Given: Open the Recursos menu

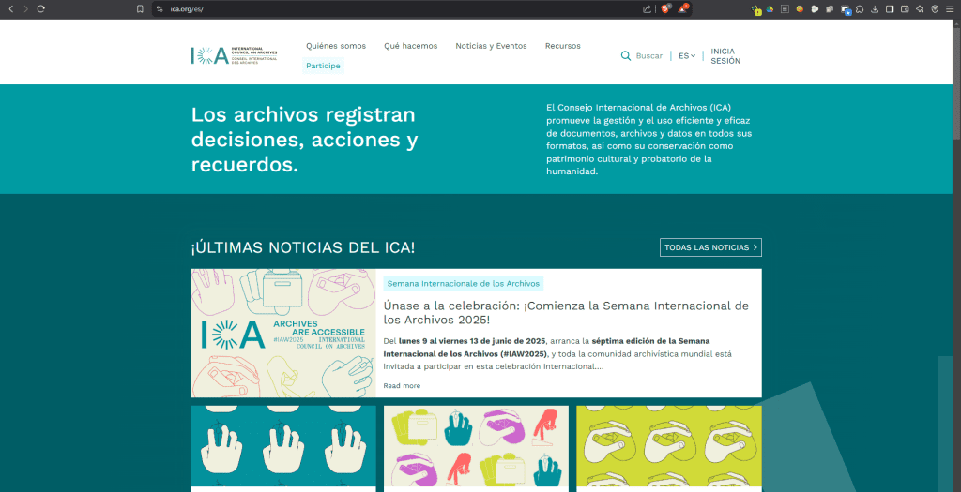Looking at the screenshot, I should [563, 46].
